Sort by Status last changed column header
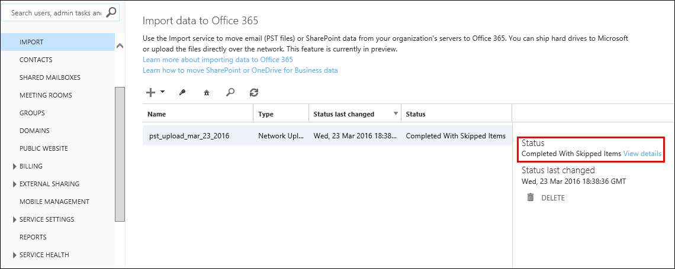The height and width of the screenshot is (269, 675). (355, 114)
